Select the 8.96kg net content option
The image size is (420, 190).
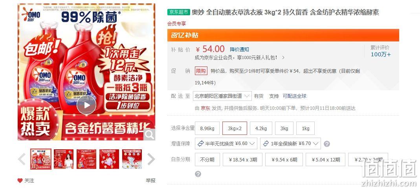coord(207,129)
